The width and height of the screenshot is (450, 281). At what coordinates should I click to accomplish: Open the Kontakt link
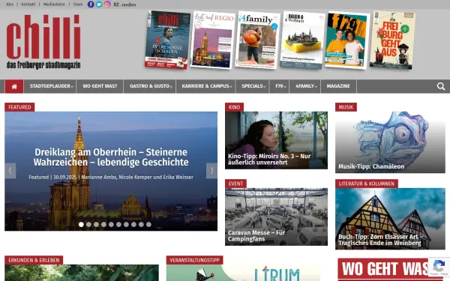[x=28, y=4]
